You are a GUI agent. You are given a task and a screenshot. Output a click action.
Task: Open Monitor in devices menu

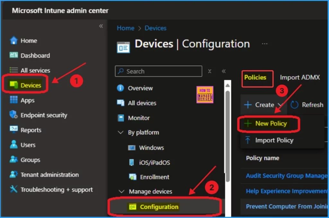139,118
